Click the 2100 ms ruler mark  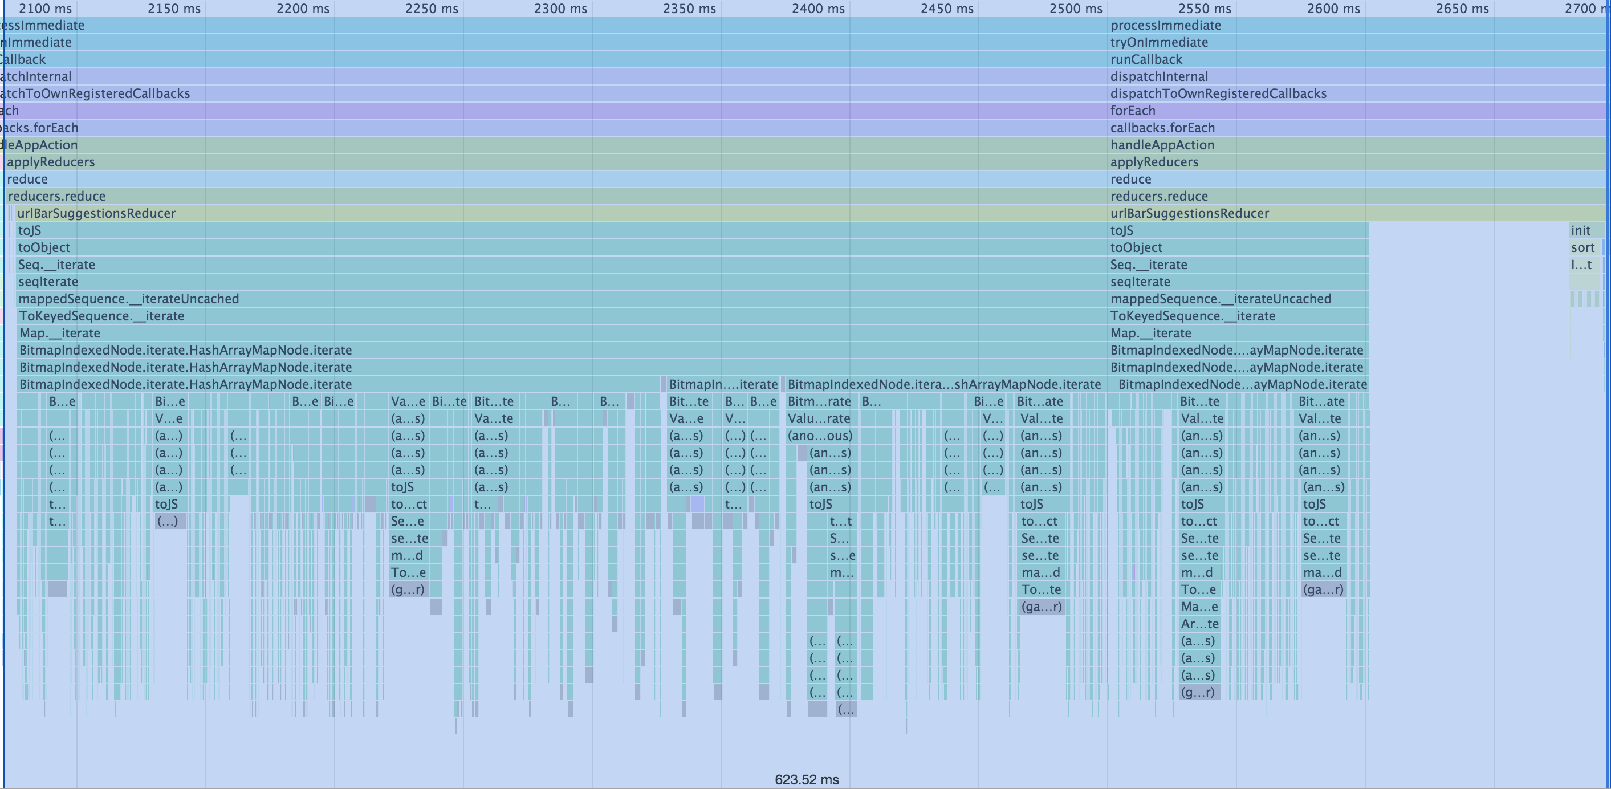45,9
